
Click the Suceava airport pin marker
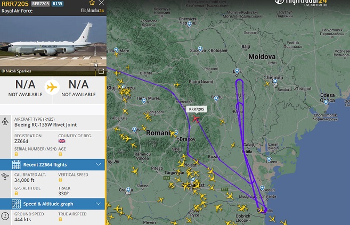coord(200,49)
